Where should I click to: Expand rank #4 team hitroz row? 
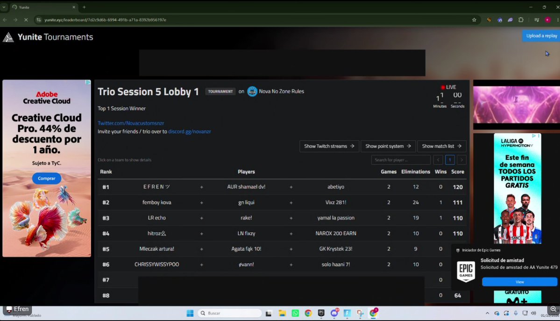pos(282,234)
